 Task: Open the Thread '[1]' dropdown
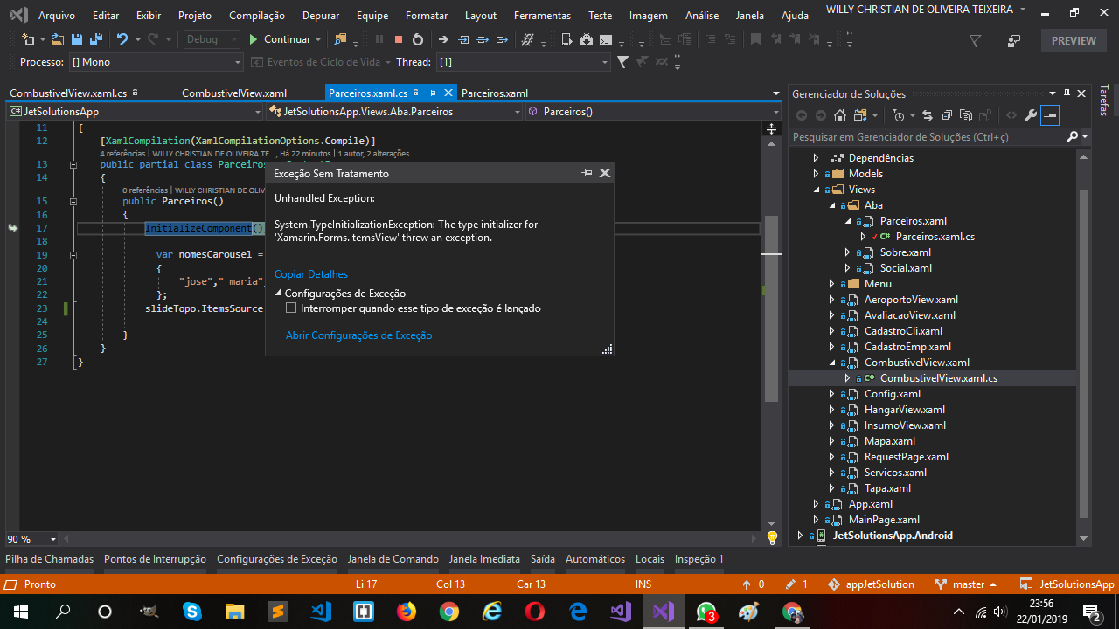click(523, 62)
